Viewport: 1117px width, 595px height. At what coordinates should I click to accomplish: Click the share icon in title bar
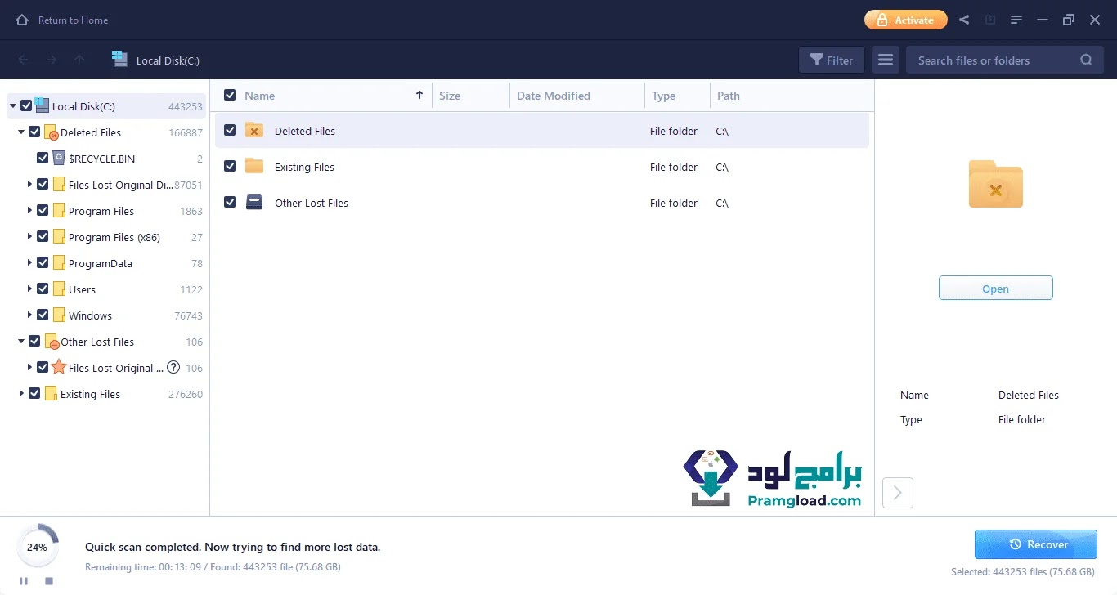click(x=964, y=20)
